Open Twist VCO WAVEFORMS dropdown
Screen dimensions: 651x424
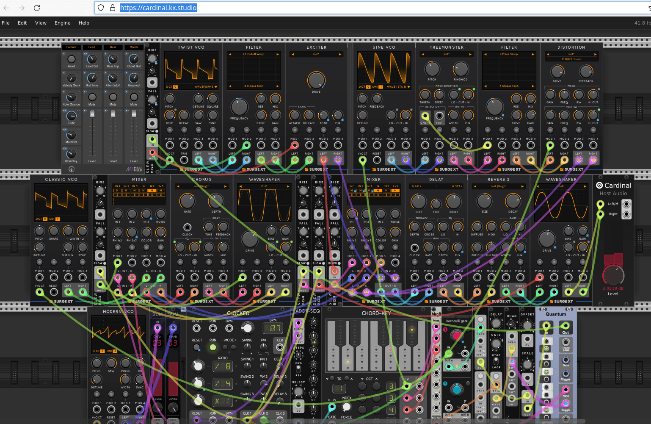(206, 87)
